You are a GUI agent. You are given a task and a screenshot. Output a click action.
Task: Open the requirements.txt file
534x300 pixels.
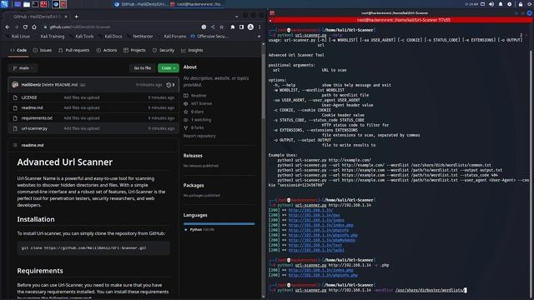tap(37, 118)
